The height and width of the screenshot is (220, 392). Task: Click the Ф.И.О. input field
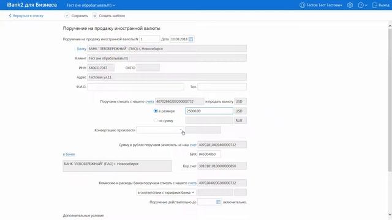click(136, 87)
